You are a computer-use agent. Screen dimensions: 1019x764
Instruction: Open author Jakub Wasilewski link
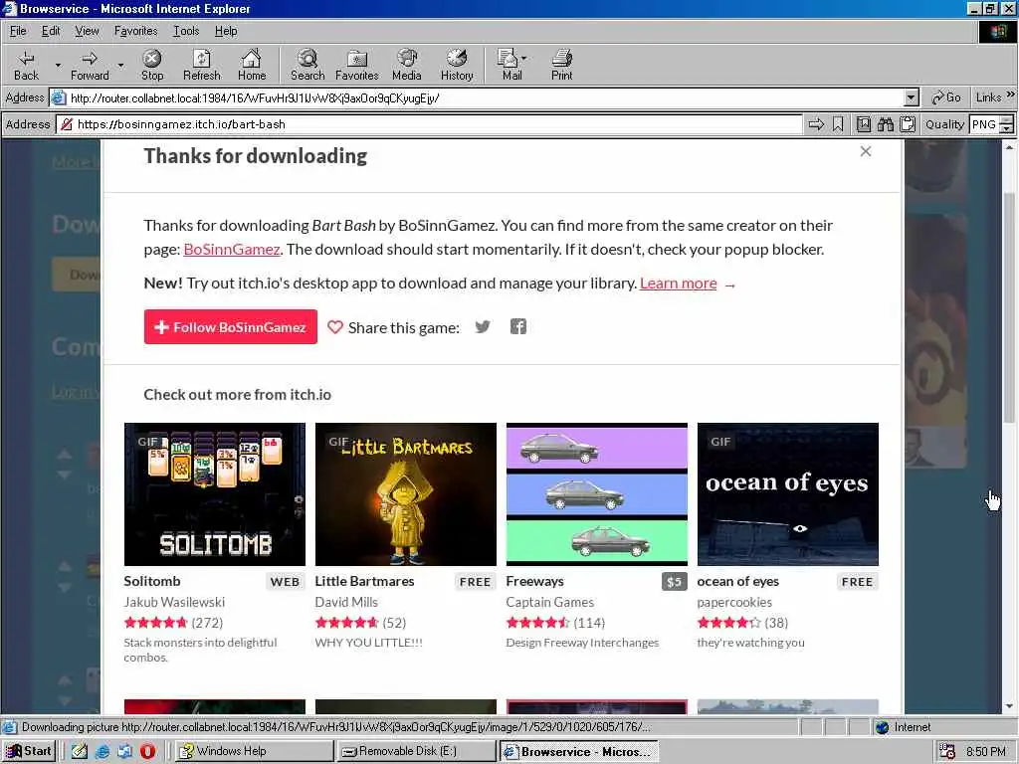tap(174, 602)
